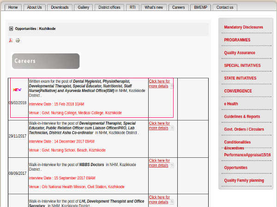Viewport: 277px width, 207px height.
Task: Open the Contact us menu
Action: [225, 7]
